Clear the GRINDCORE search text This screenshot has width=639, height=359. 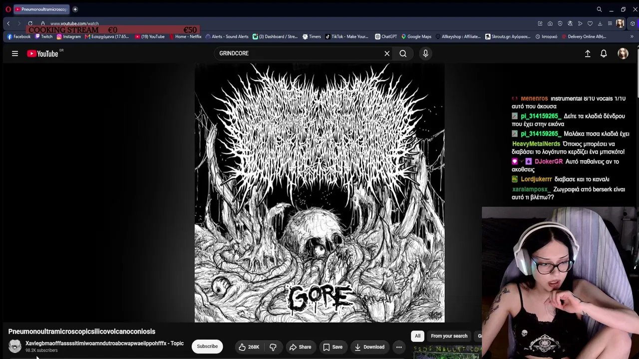(x=387, y=53)
